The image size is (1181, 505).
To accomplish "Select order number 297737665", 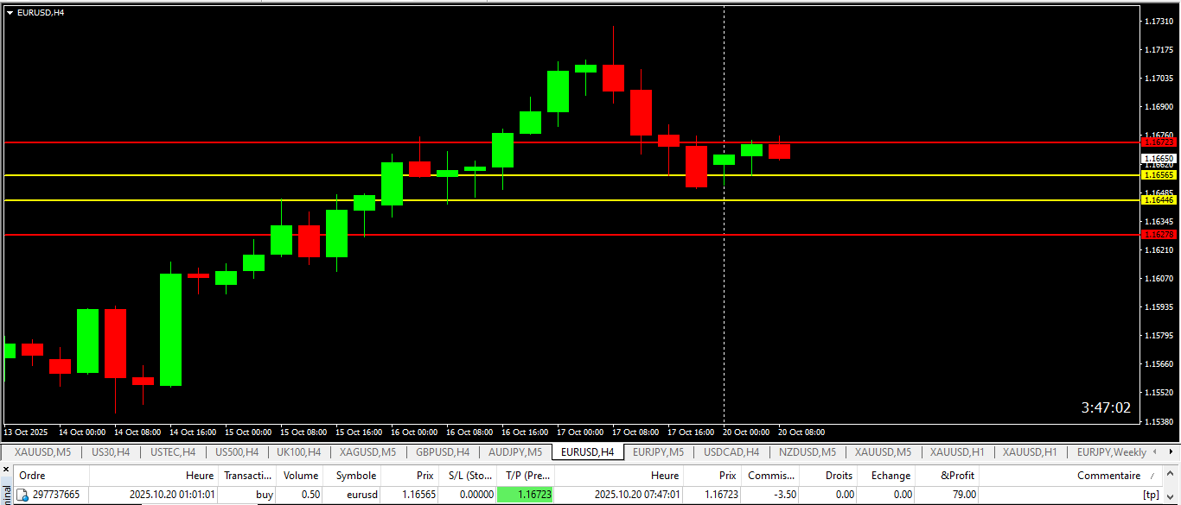I will click(55, 495).
